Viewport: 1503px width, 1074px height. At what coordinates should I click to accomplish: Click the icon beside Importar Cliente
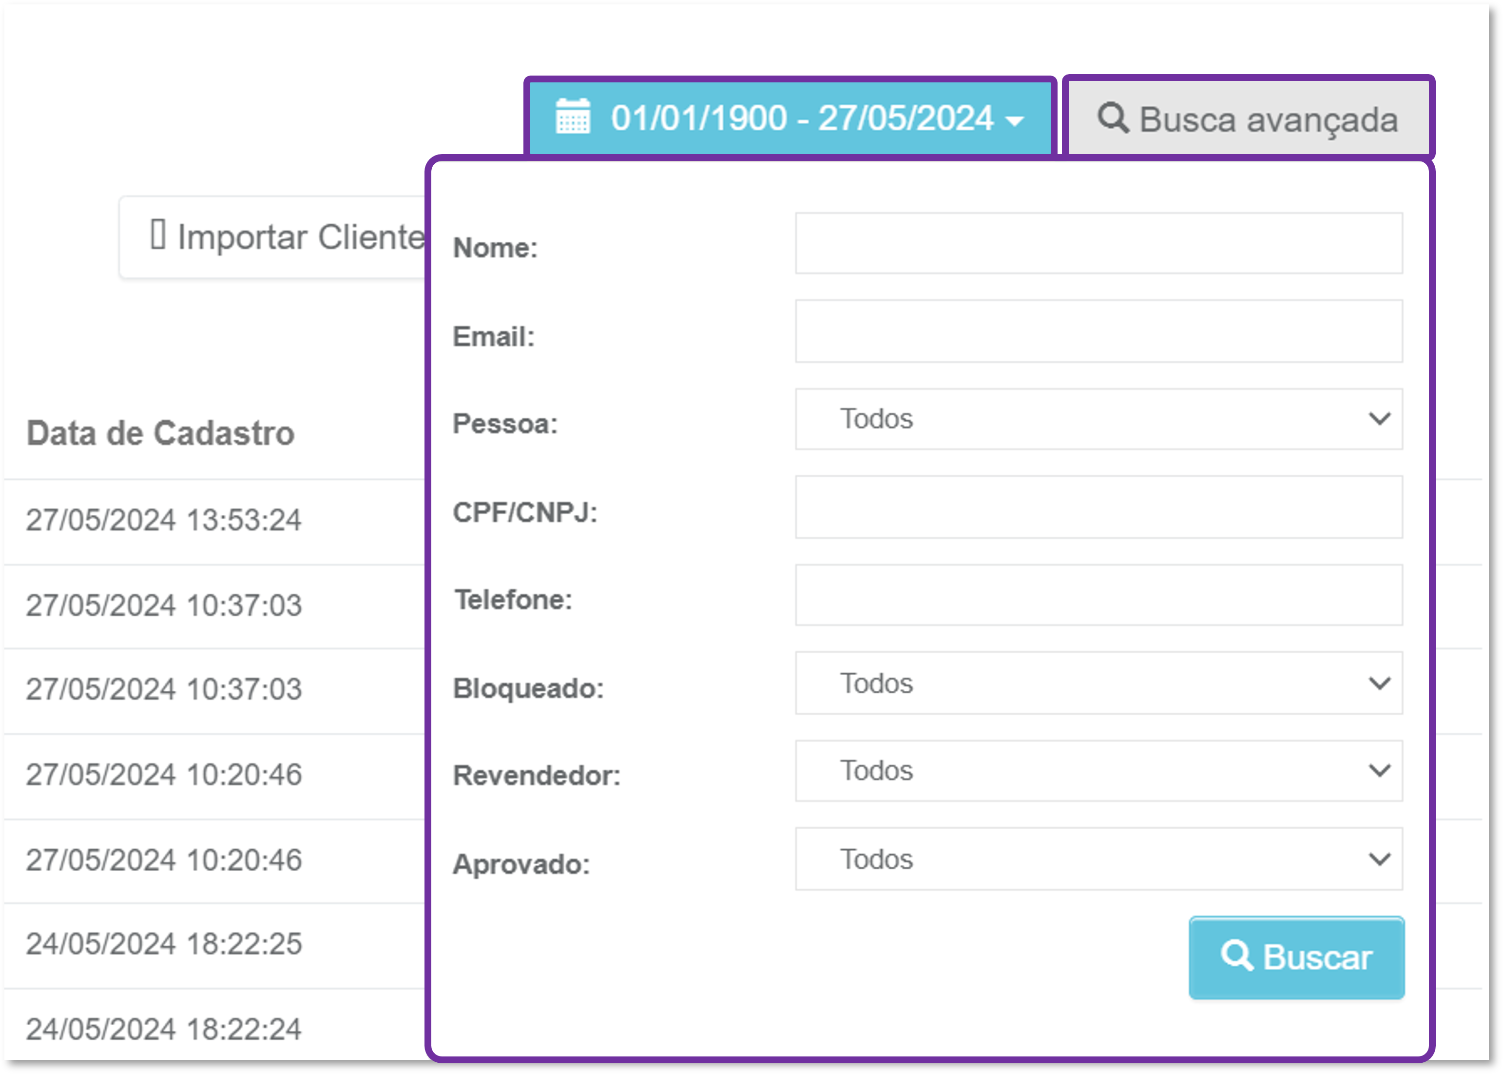(157, 234)
